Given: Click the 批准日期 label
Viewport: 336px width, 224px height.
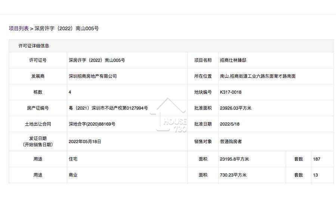Looking at the screenshot, I should point(203,124).
